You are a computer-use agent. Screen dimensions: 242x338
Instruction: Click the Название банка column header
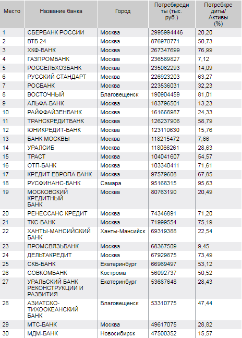[61, 11]
